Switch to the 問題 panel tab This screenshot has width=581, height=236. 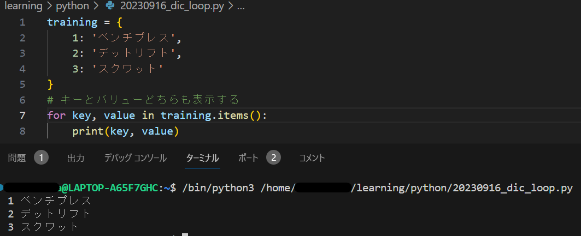pyautogui.click(x=17, y=158)
